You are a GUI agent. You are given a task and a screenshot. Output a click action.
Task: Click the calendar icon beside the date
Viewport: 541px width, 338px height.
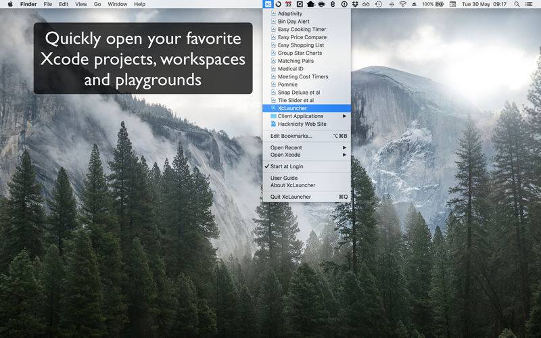click(x=452, y=4)
